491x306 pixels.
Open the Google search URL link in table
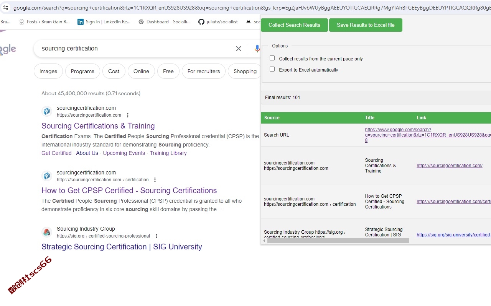pos(428,135)
